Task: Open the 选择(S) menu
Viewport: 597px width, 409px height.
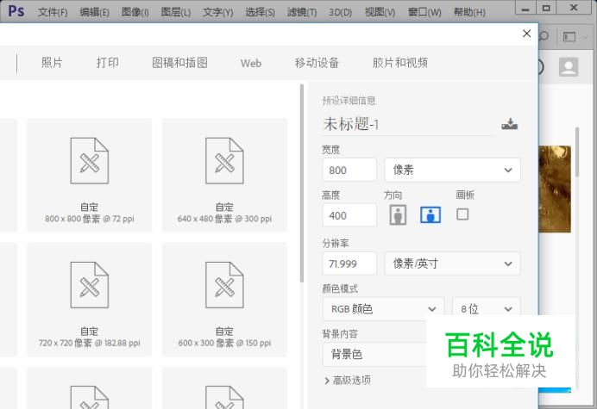Action: click(260, 12)
